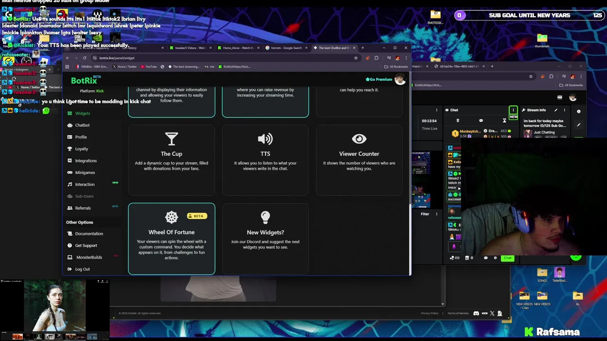Click the green Chat send button

[508, 258]
